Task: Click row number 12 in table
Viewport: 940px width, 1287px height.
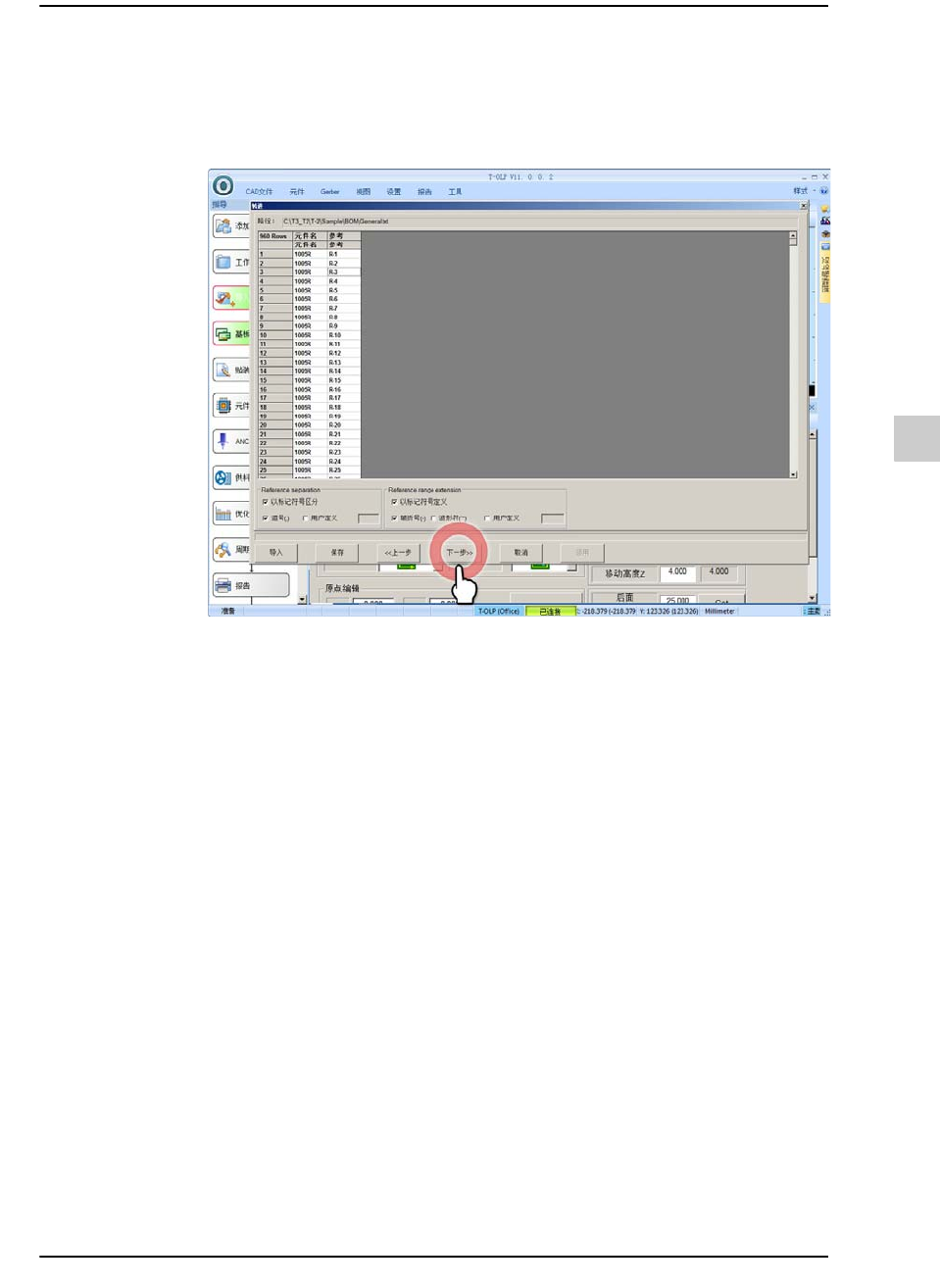Action: pos(275,353)
